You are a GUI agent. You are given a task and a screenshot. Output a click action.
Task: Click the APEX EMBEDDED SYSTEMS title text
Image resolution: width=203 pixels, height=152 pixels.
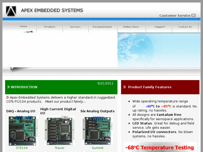click(x=52, y=10)
